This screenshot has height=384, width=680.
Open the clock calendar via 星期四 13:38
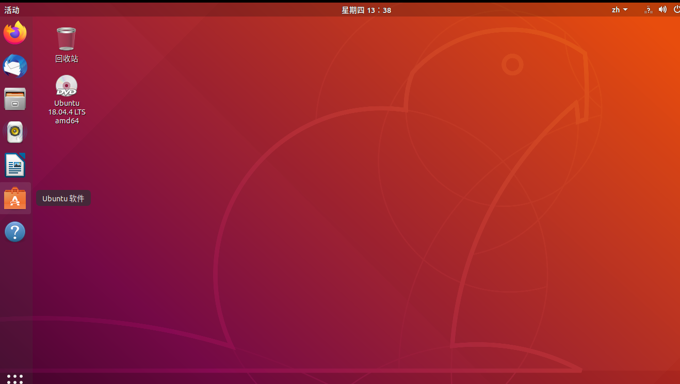click(366, 9)
